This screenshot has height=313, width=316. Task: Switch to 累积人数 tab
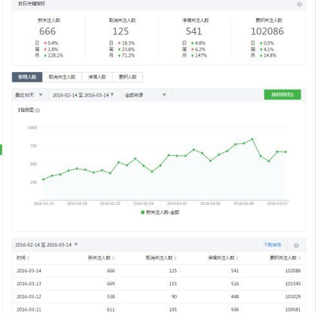pyautogui.click(x=128, y=77)
